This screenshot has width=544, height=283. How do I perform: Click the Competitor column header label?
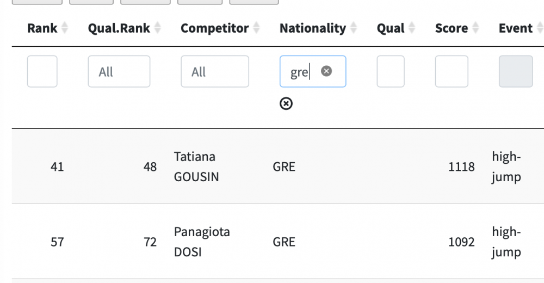(x=214, y=28)
